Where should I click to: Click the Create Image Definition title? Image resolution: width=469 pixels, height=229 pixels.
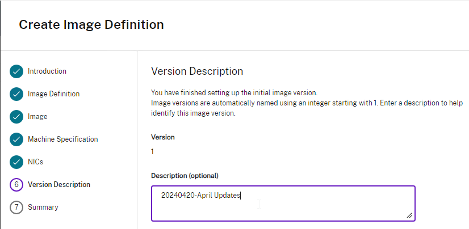click(x=91, y=25)
